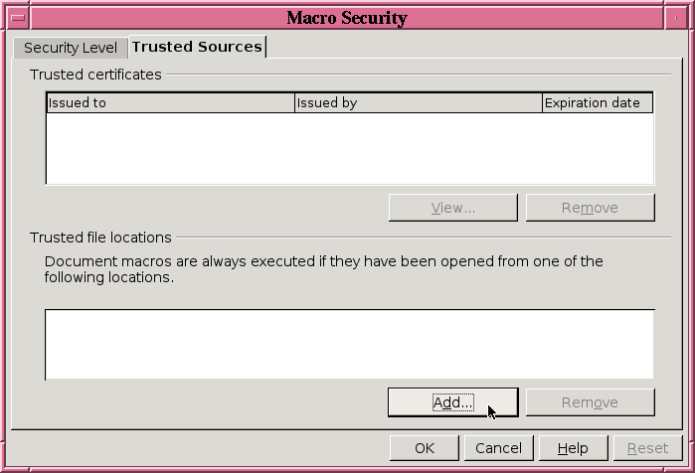Open the window menu icon in title bar
The image size is (695, 473).
click(x=18, y=18)
